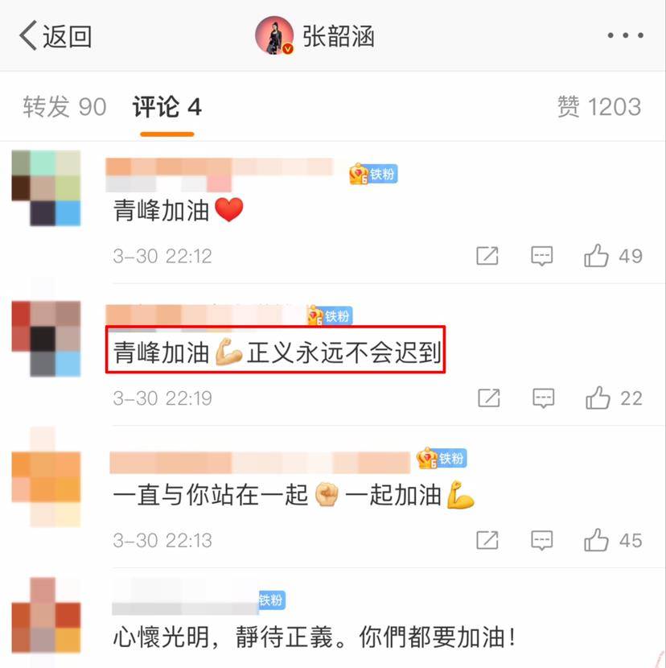Like the 3-30 22:19 comment with 22 likes
The width and height of the screenshot is (666, 668).
614,398
